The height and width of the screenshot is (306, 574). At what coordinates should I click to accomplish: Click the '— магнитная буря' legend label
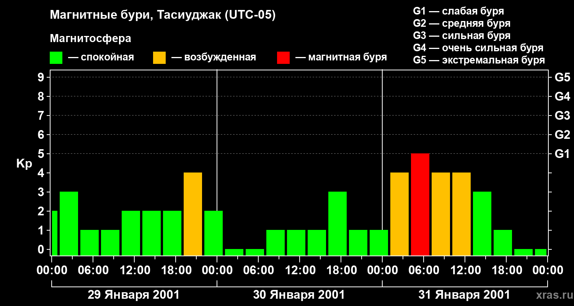point(341,57)
